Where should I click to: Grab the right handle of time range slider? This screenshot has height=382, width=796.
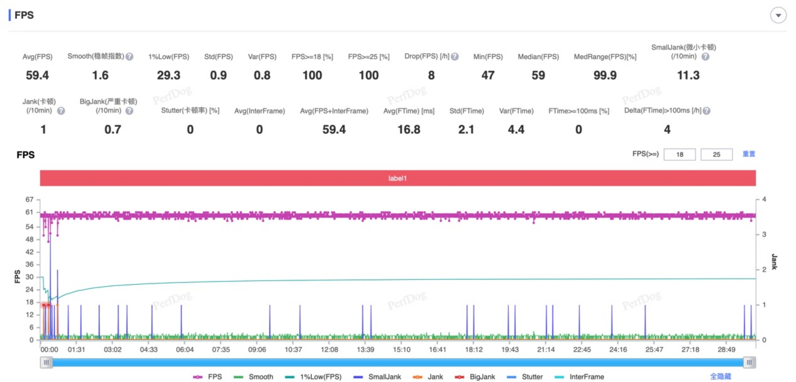point(749,362)
